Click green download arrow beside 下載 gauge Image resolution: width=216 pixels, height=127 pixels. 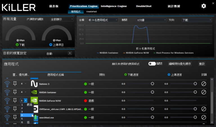[x=17, y=45]
